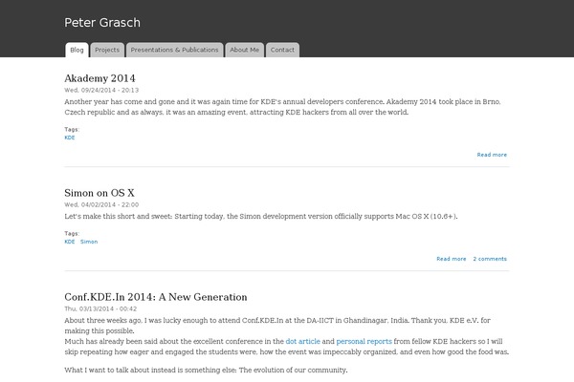Click the sentence about Mac OS X (10.6+)
Image resolution: width=574 pixels, height=382 pixels.
point(261,216)
